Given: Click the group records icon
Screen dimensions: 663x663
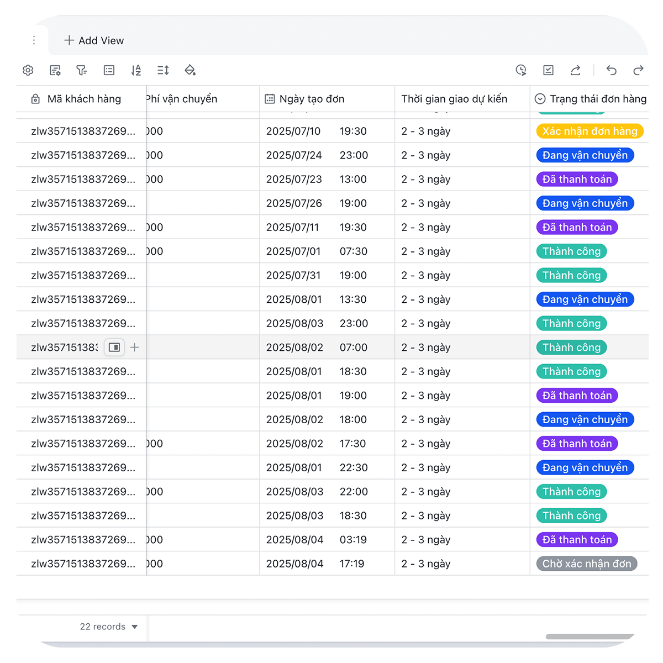Looking at the screenshot, I should pos(109,70).
